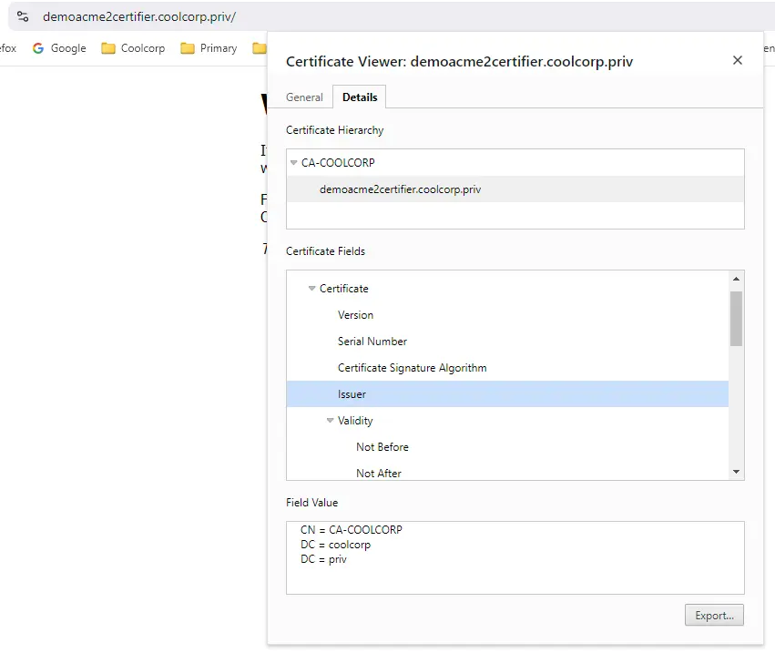Open the Google bookmark

59,48
